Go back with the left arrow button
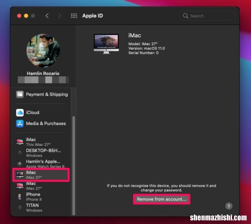 [47, 16]
